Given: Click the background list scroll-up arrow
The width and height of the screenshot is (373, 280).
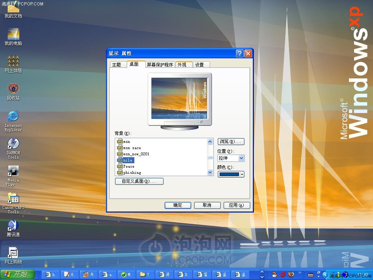Looking at the screenshot, I should 210,142.
